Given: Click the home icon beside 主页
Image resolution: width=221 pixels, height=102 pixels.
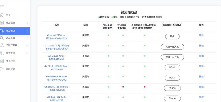Looking at the screenshot, I should (x=2, y=15).
